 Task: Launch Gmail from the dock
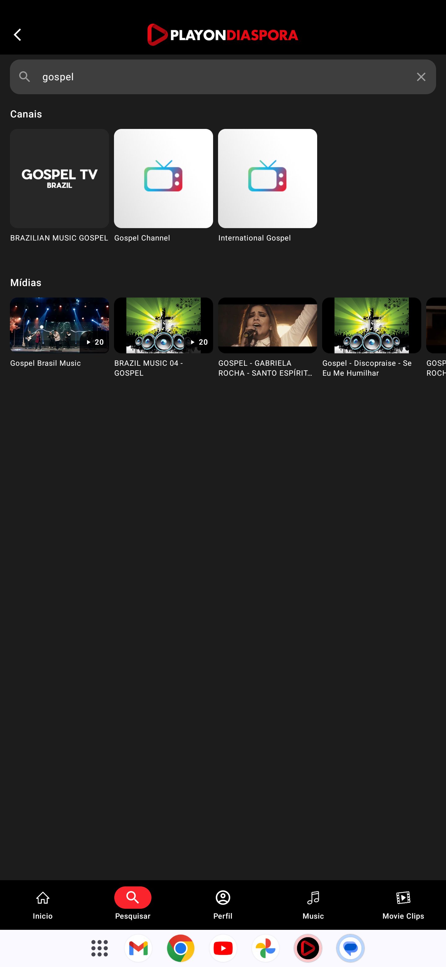point(138,948)
